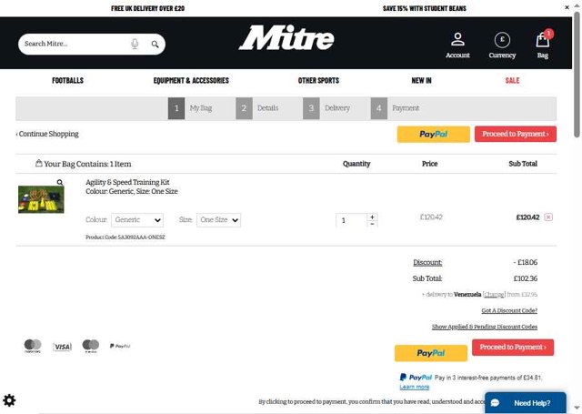Screen dimensions: 582x414
Task: Open the Size One Size dropdown
Action: (x=218, y=220)
